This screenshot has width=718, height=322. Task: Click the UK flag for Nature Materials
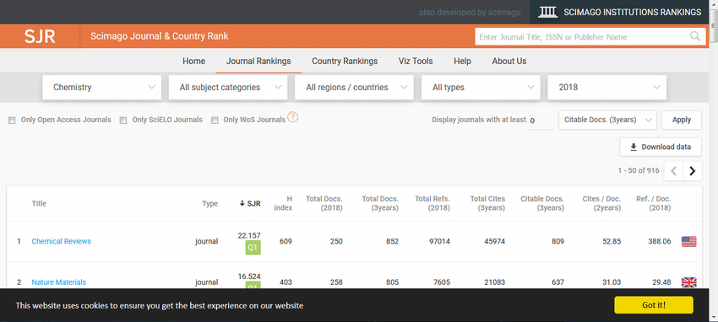pos(688,282)
